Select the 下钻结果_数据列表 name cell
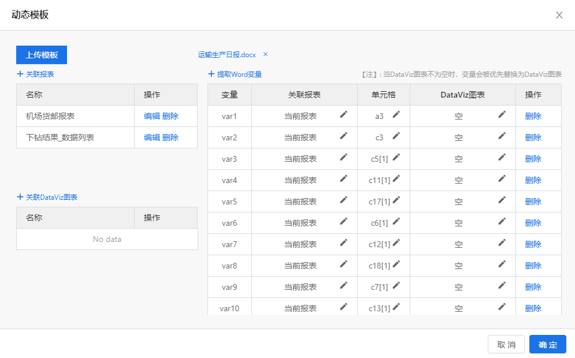This screenshot has width=575, height=358. point(75,137)
